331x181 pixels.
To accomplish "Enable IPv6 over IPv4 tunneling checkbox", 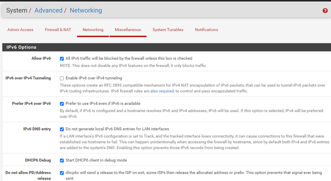I will coord(61,78).
